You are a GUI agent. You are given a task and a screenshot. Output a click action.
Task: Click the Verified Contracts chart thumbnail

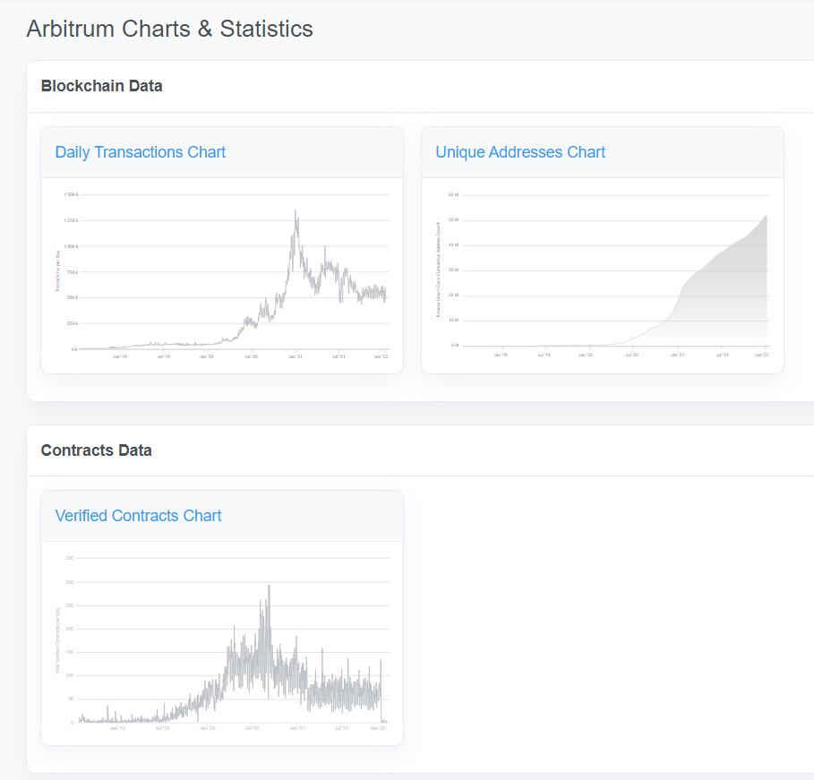click(222, 643)
